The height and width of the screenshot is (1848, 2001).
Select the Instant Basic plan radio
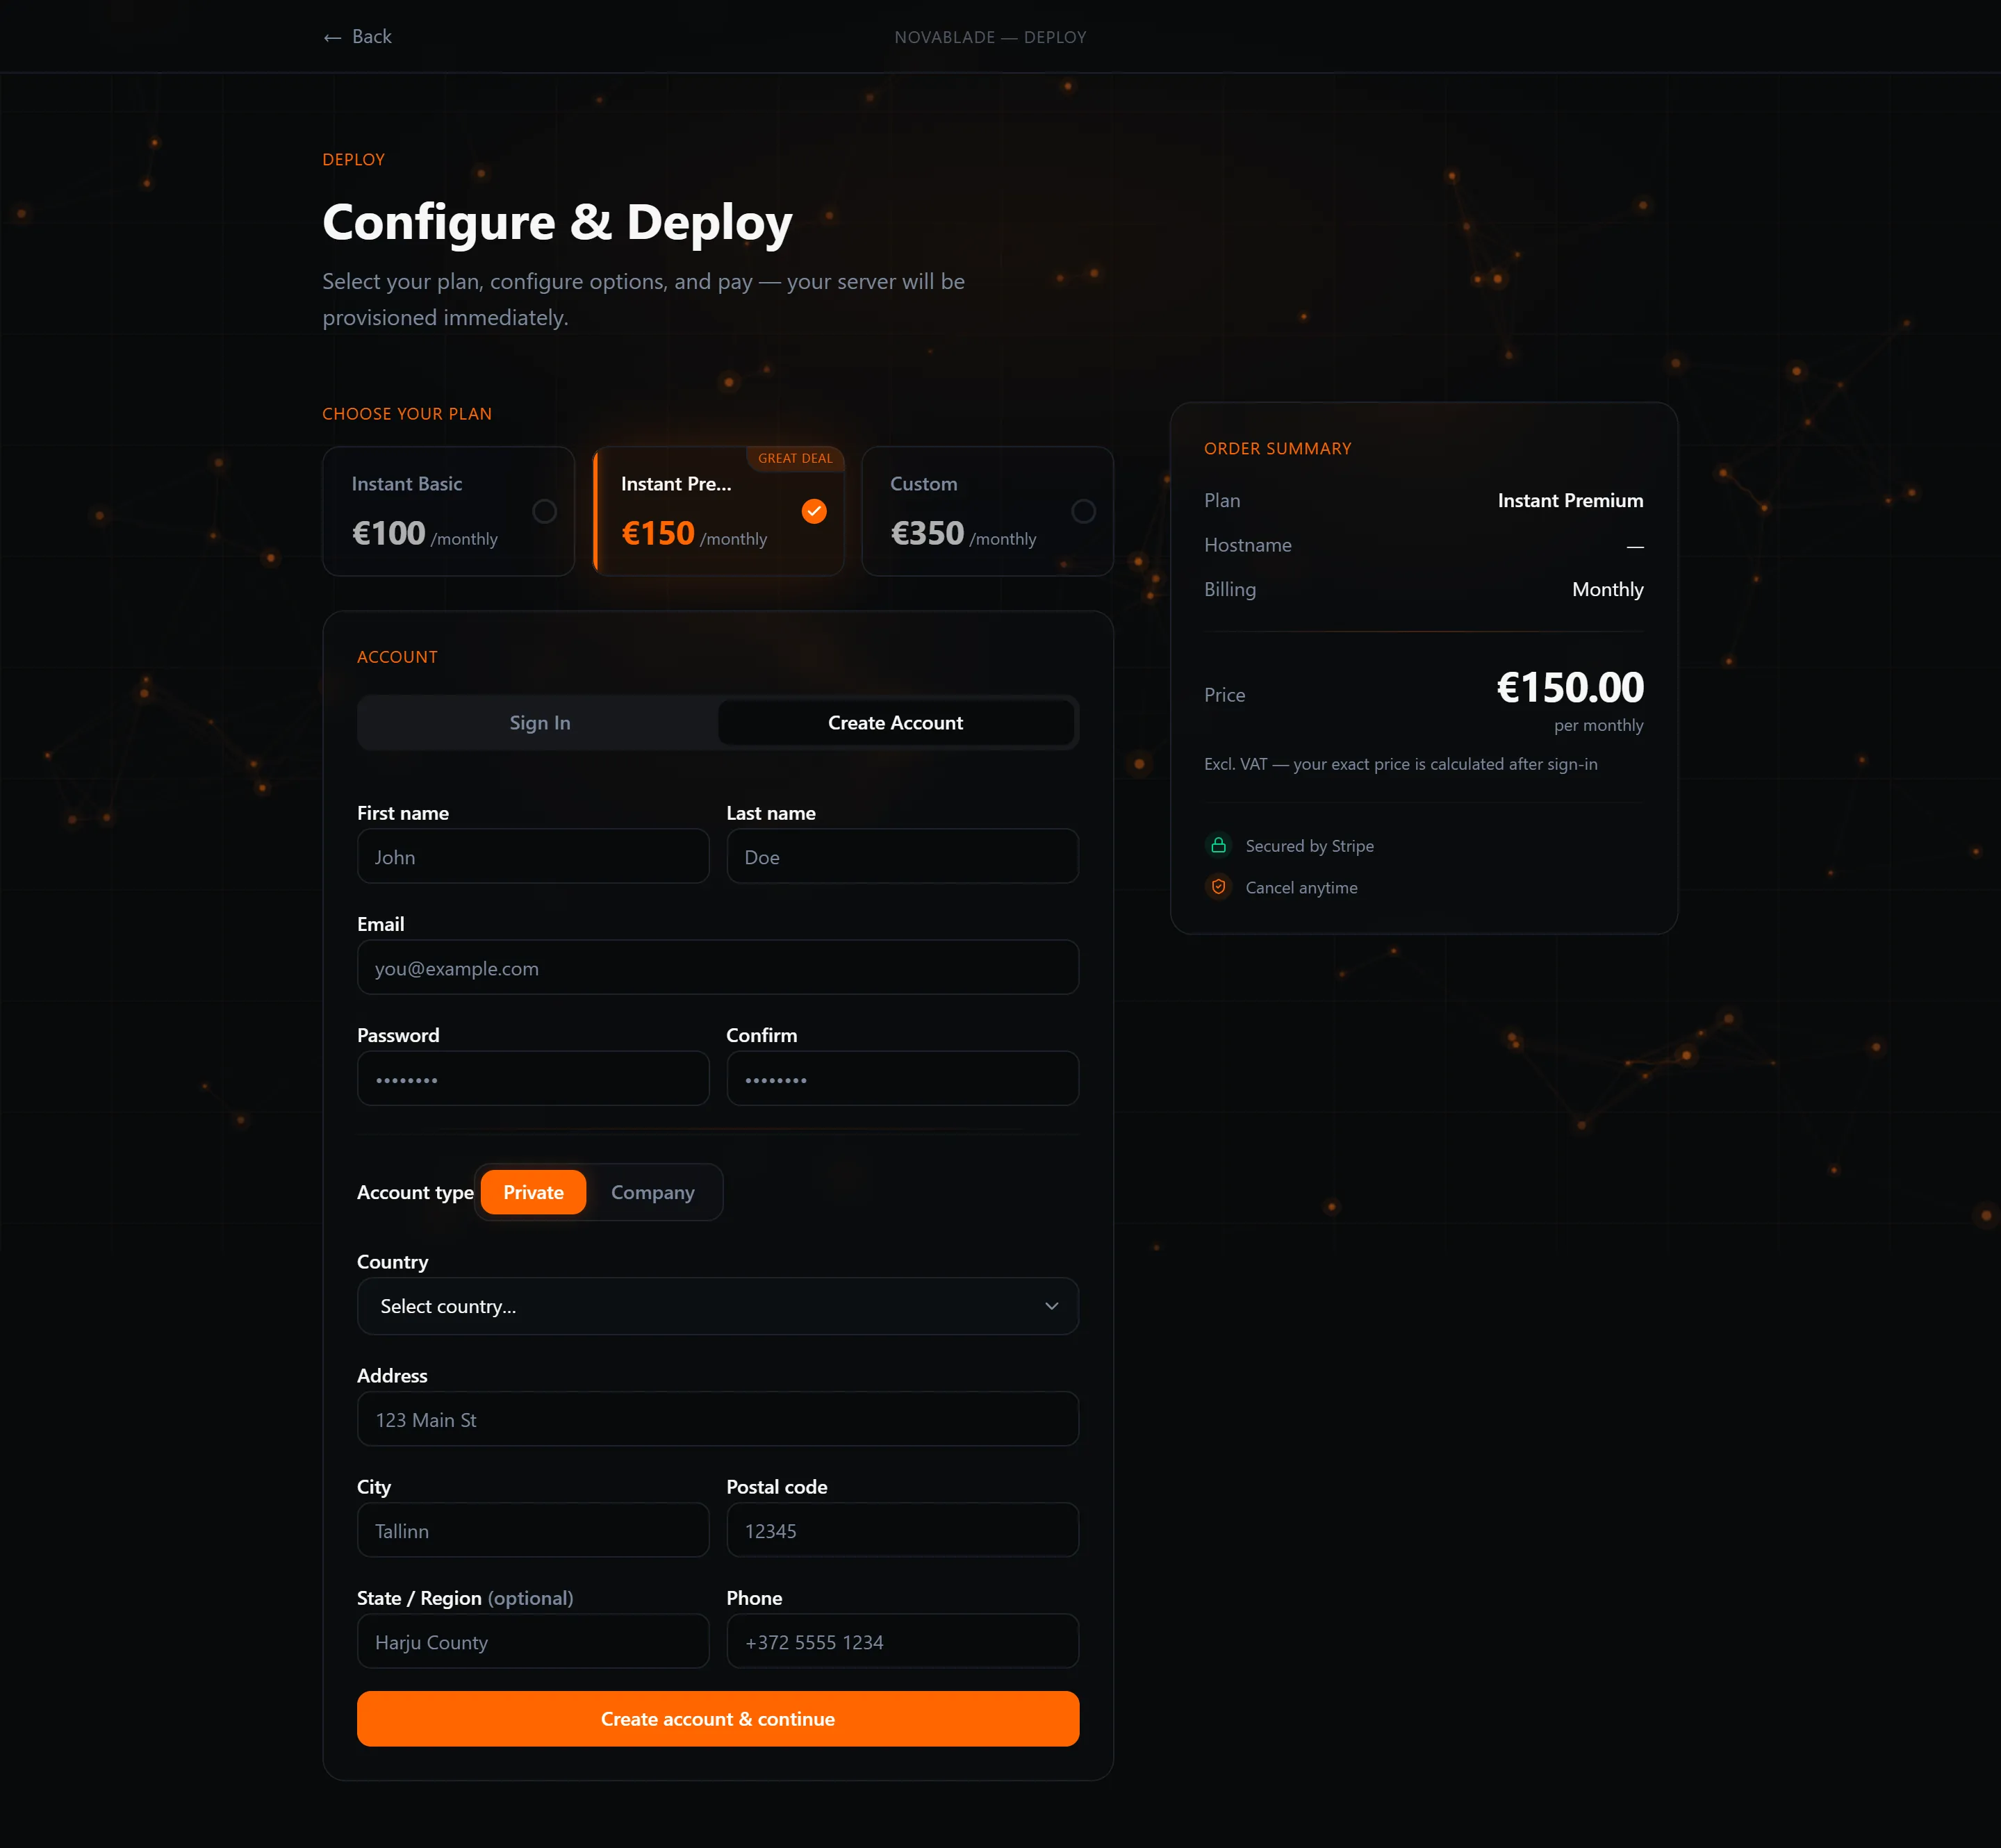point(544,511)
